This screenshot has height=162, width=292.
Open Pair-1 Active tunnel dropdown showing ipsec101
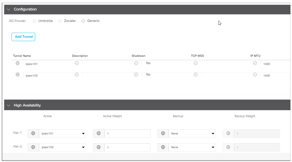click(62, 134)
